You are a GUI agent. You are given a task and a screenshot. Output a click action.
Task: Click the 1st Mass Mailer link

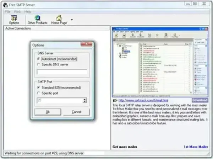click(196, 147)
